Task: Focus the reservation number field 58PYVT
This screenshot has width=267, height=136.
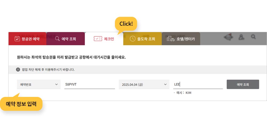Action: pyautogui.click(x=90, y=84)
